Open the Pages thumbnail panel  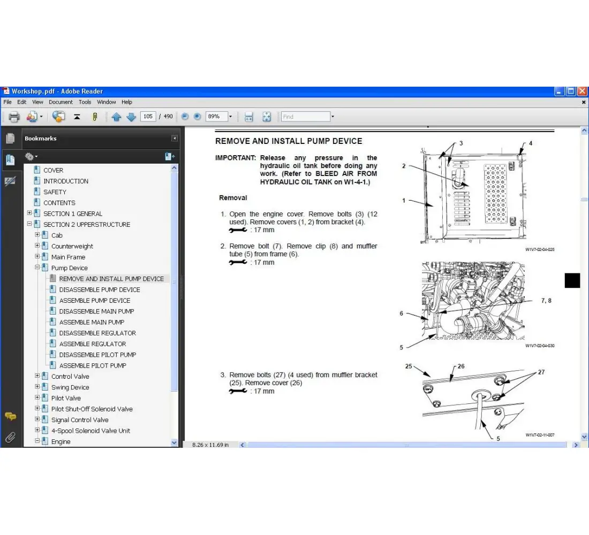[10, 138]
